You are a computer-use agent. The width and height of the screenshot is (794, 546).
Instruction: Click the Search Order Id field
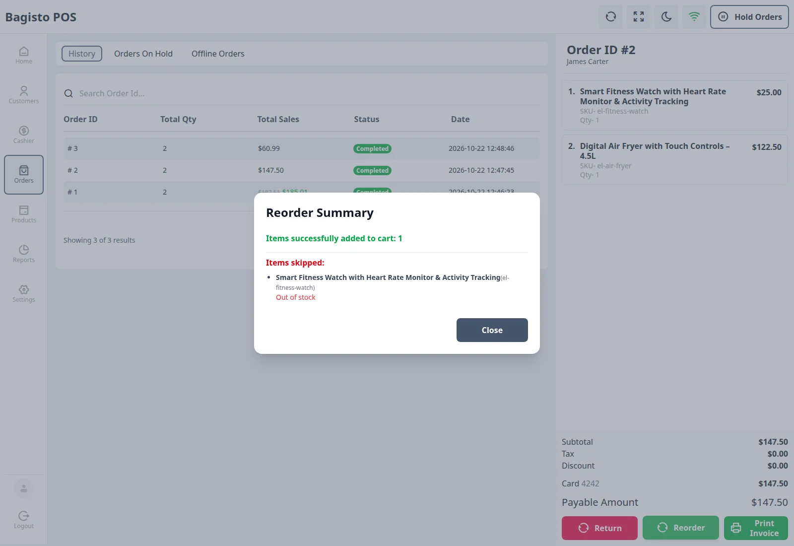tap(302, 93)
